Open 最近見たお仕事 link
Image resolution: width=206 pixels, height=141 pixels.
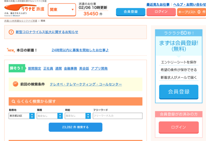pos(158,4)
